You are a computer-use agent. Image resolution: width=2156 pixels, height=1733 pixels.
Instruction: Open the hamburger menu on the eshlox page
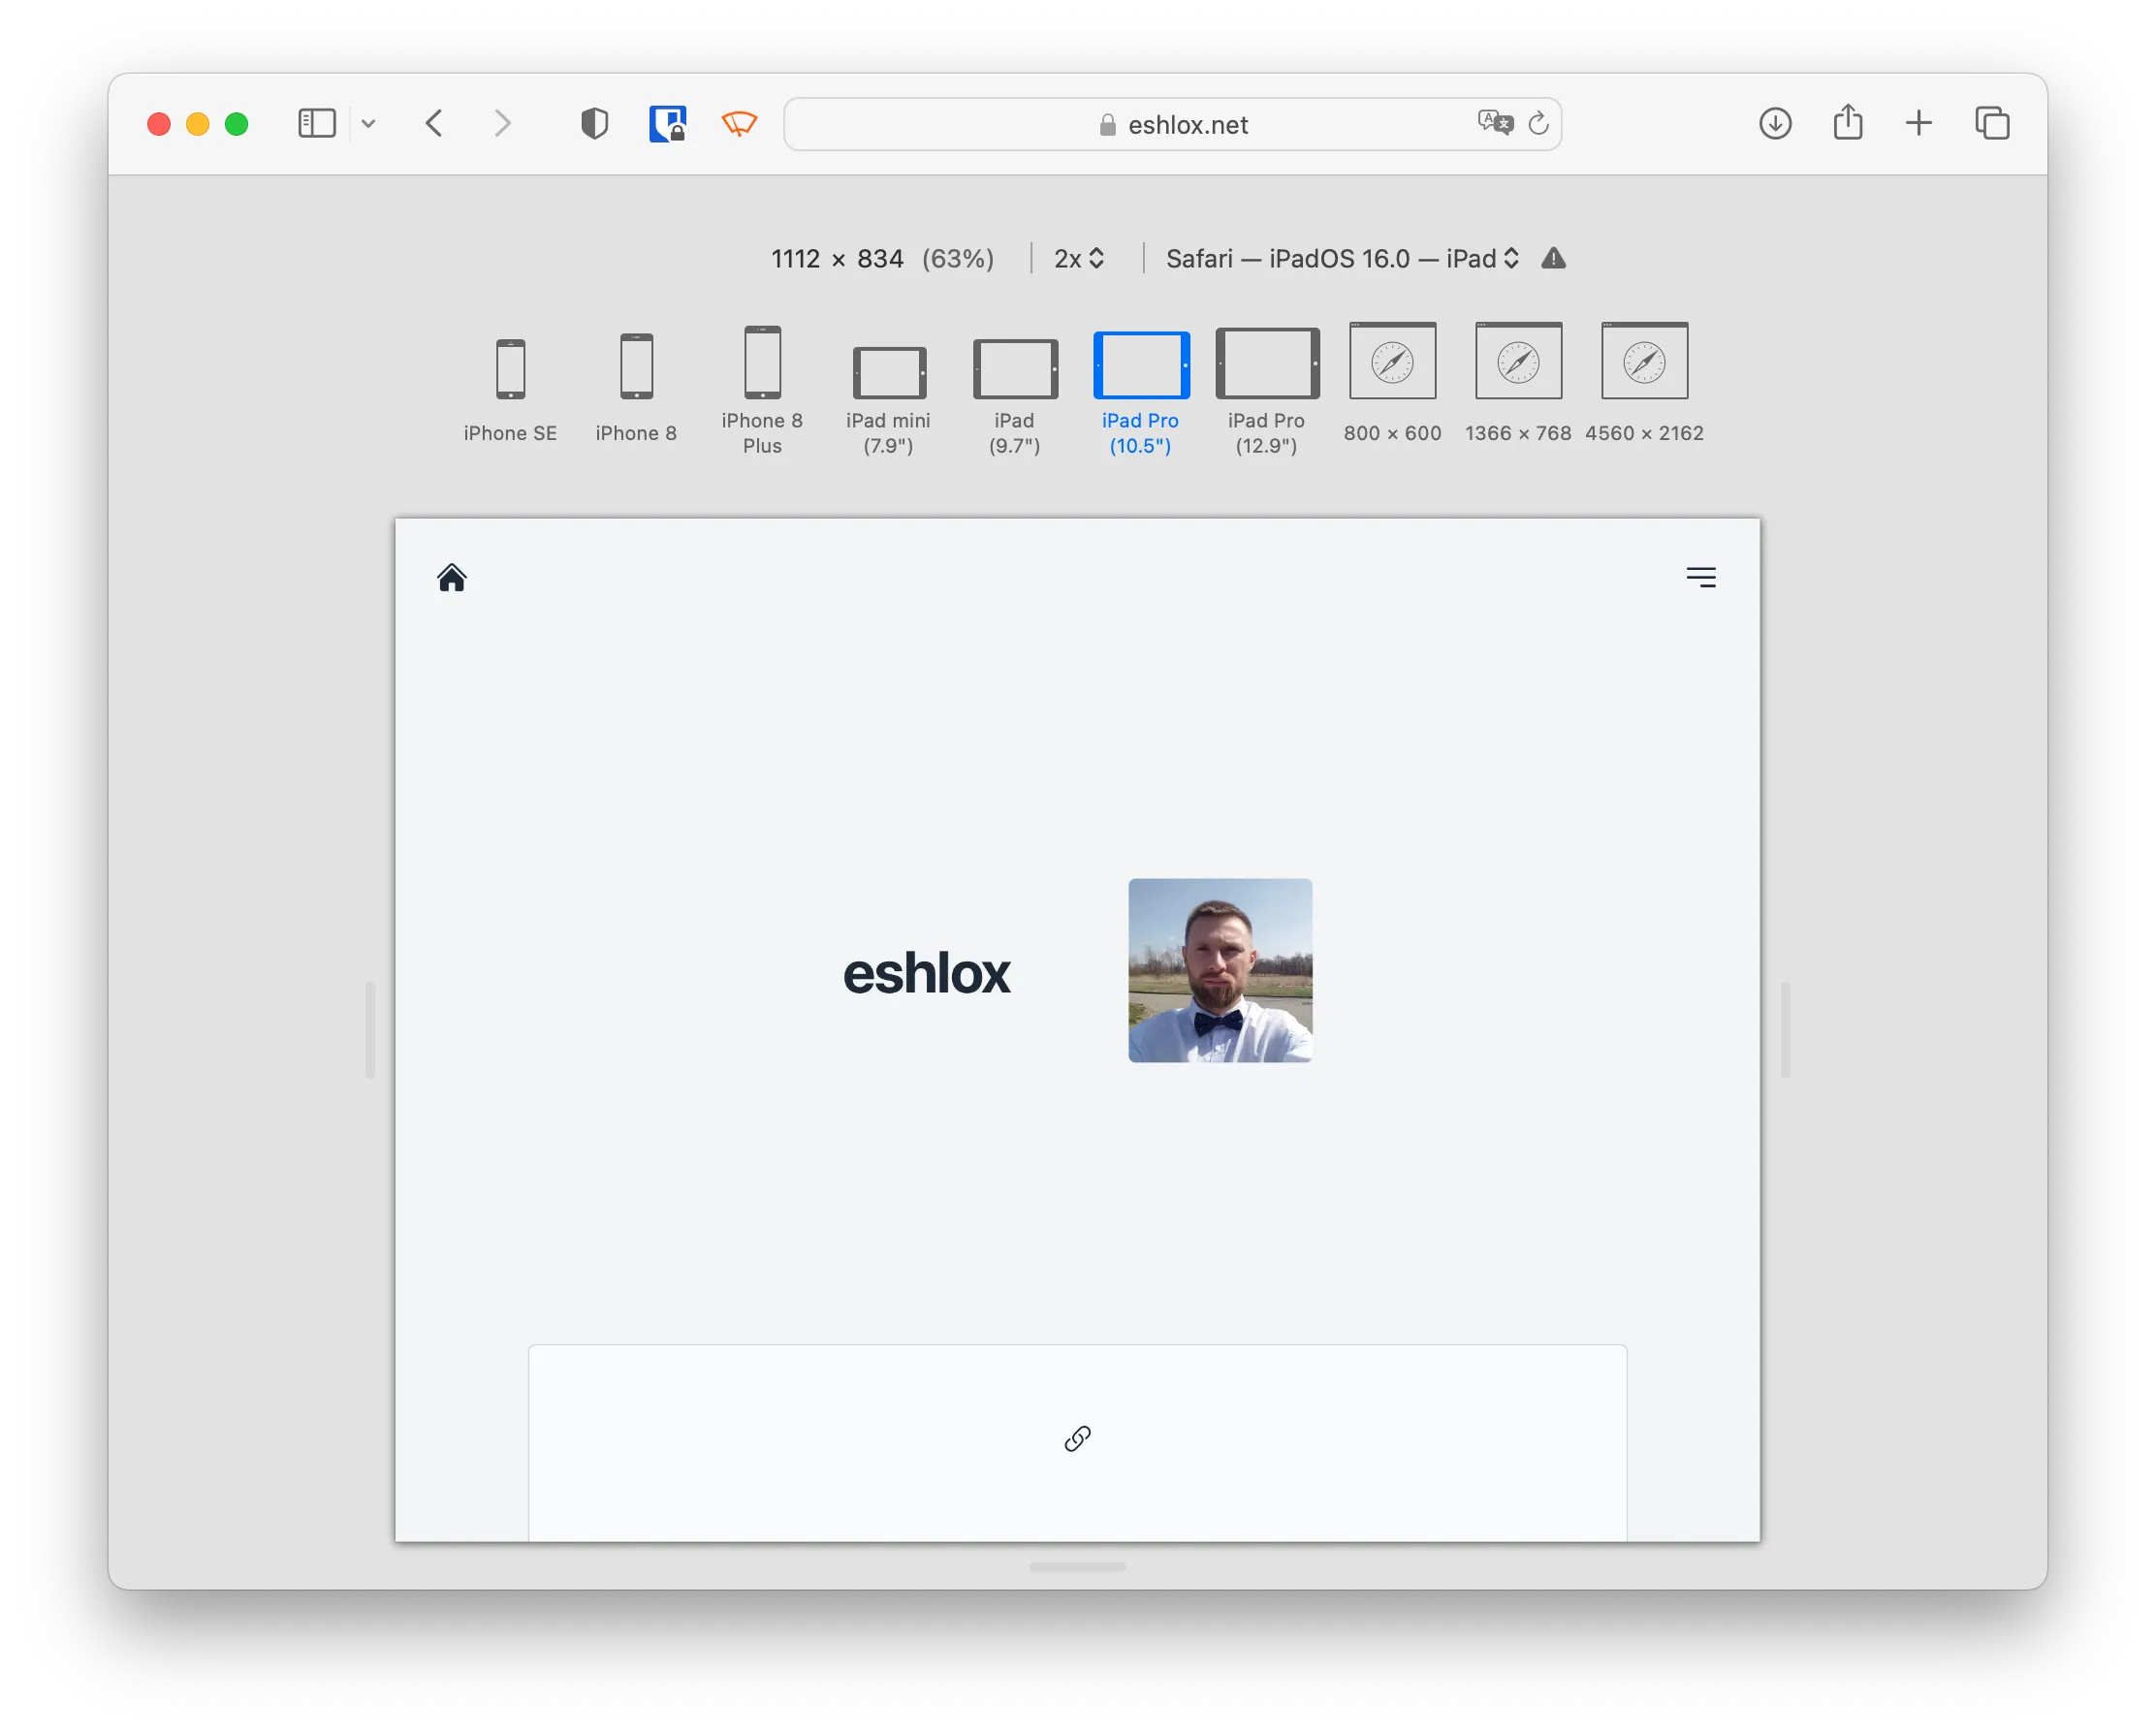coord(1700,577)
